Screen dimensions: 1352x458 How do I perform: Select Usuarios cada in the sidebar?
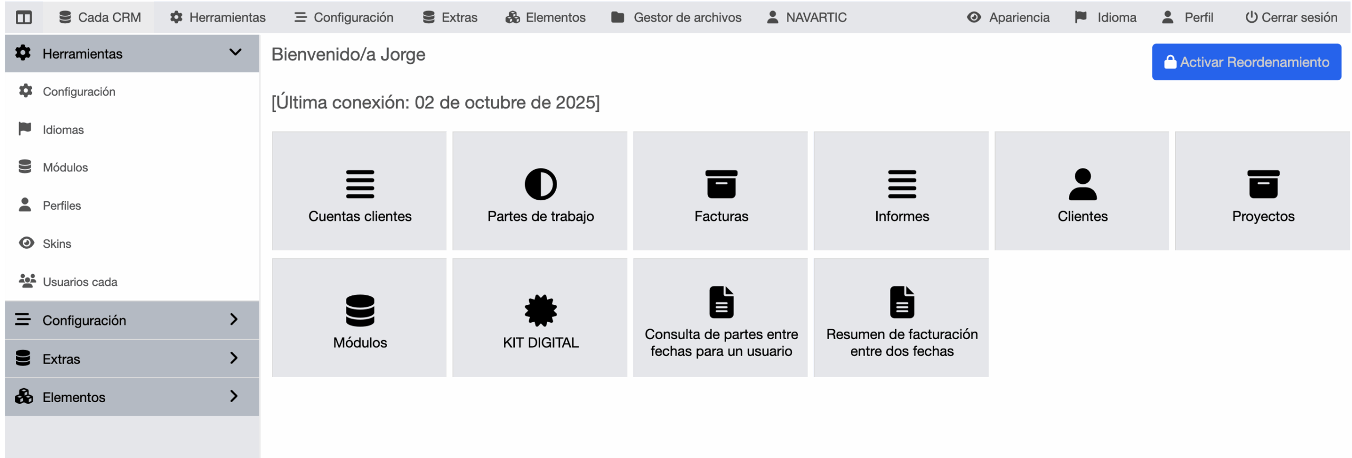80,282
